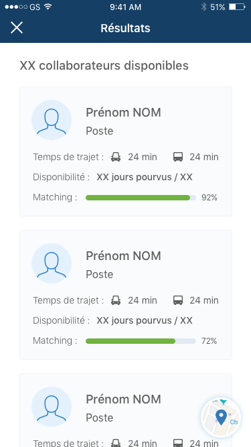Select the Résultats header title

point(126,28)
